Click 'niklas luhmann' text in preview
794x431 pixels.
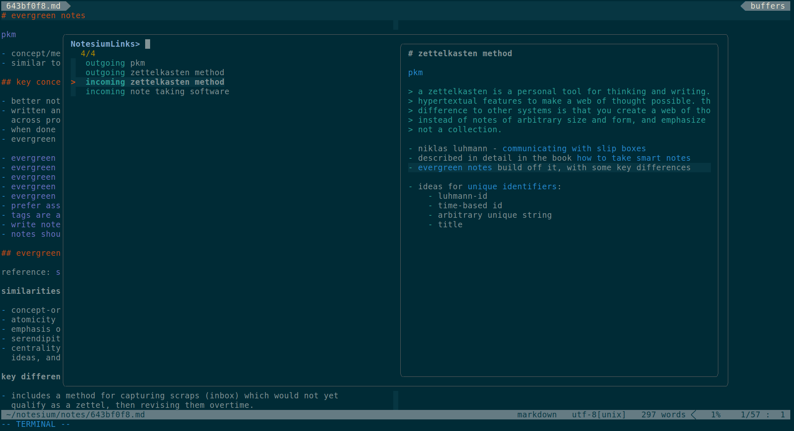coord(452,148)
